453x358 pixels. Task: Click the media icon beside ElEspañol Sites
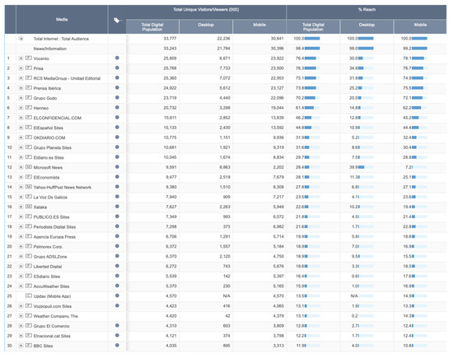(29, 128)
